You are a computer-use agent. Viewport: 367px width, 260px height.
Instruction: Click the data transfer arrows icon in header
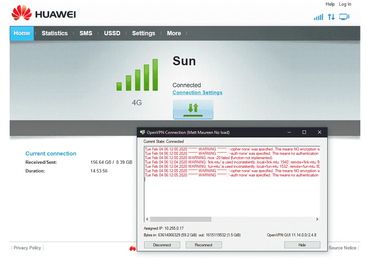pos(331,17)
